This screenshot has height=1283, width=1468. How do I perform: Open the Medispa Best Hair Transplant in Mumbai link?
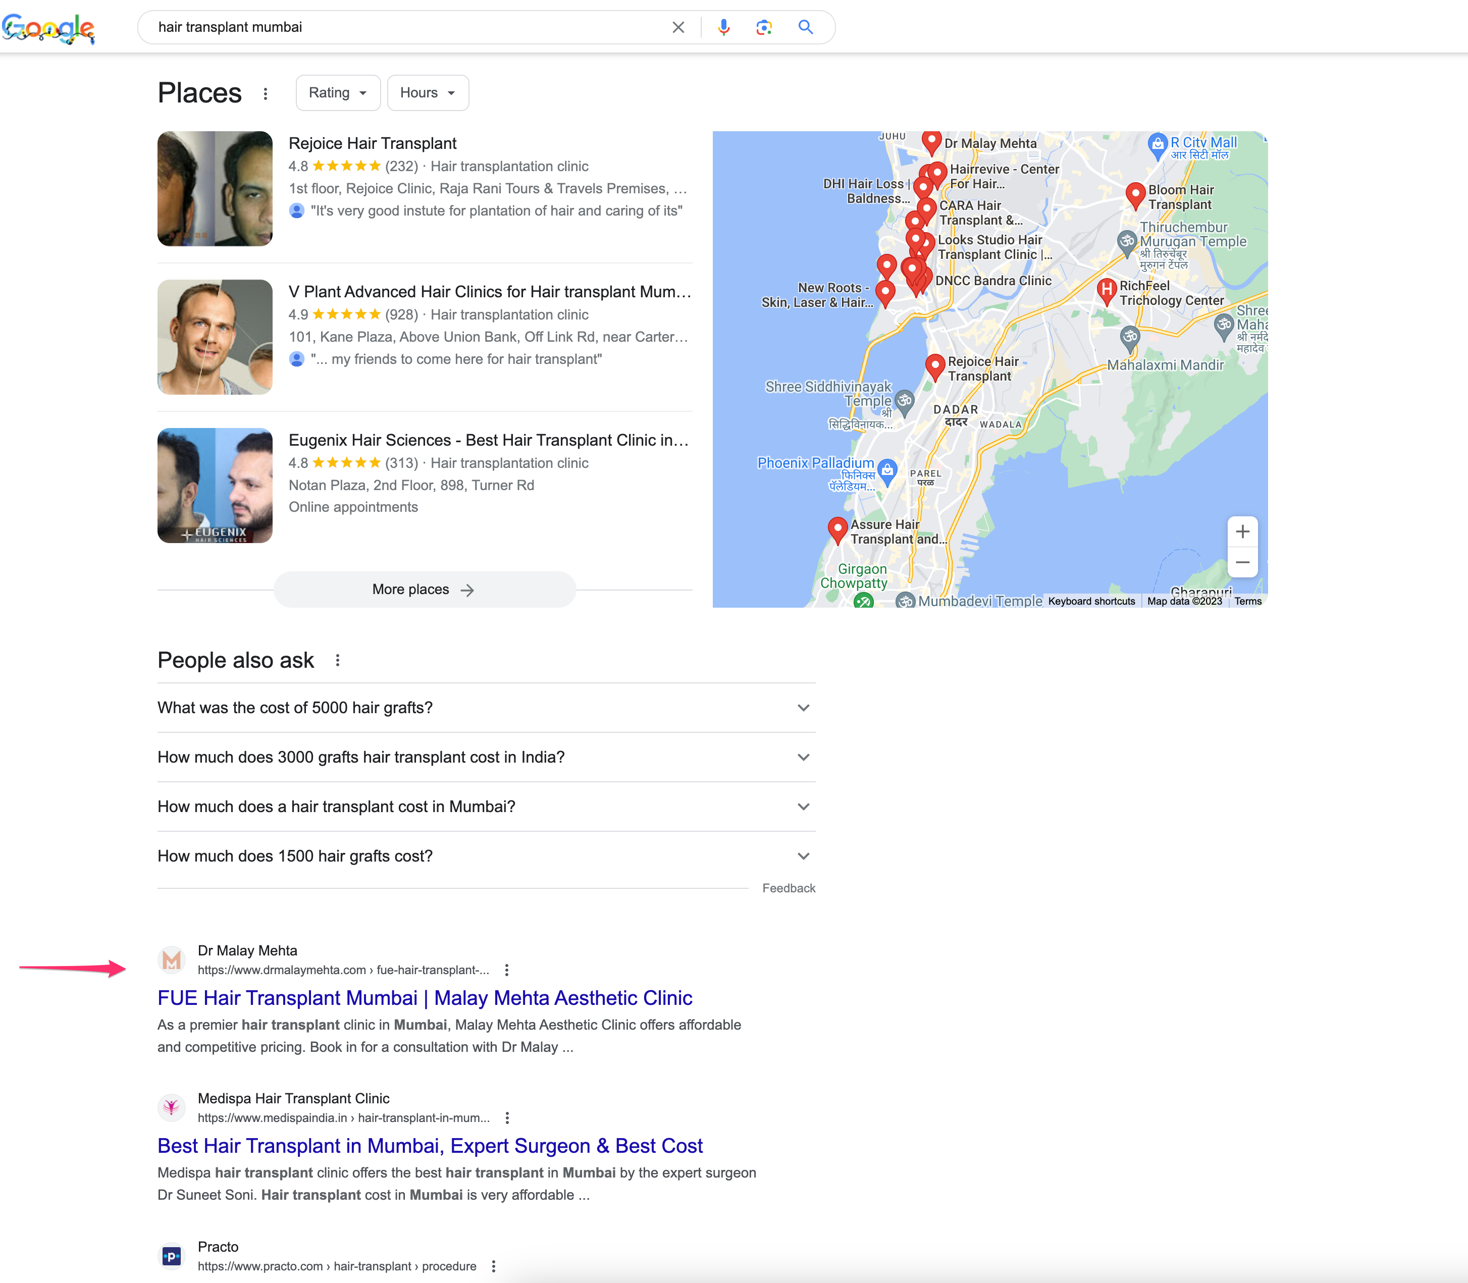pos(430,1146)
